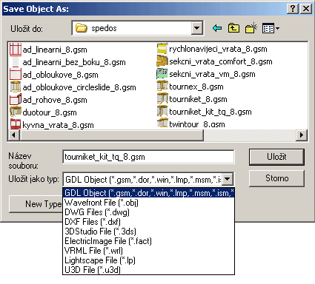315x284 pixels.
Task: Select file name sekcni_vrata_vm_8.gsm
Action: click(212, 74)
